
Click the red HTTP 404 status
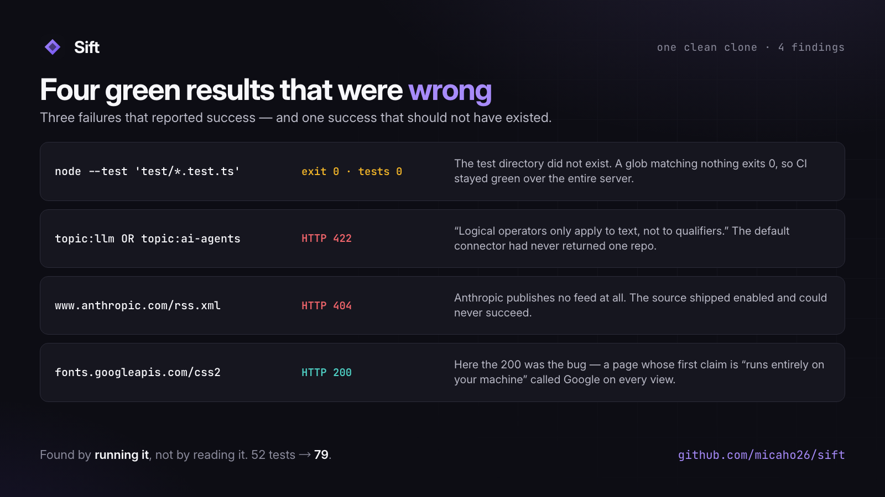[x=326, y=305]
